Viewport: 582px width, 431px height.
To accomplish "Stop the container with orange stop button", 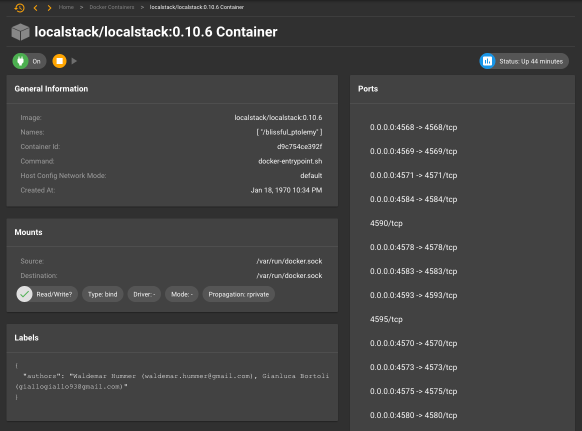I will (x=59, y=61).
